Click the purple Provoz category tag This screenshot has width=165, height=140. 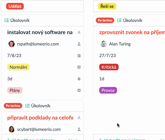[108, 90]
